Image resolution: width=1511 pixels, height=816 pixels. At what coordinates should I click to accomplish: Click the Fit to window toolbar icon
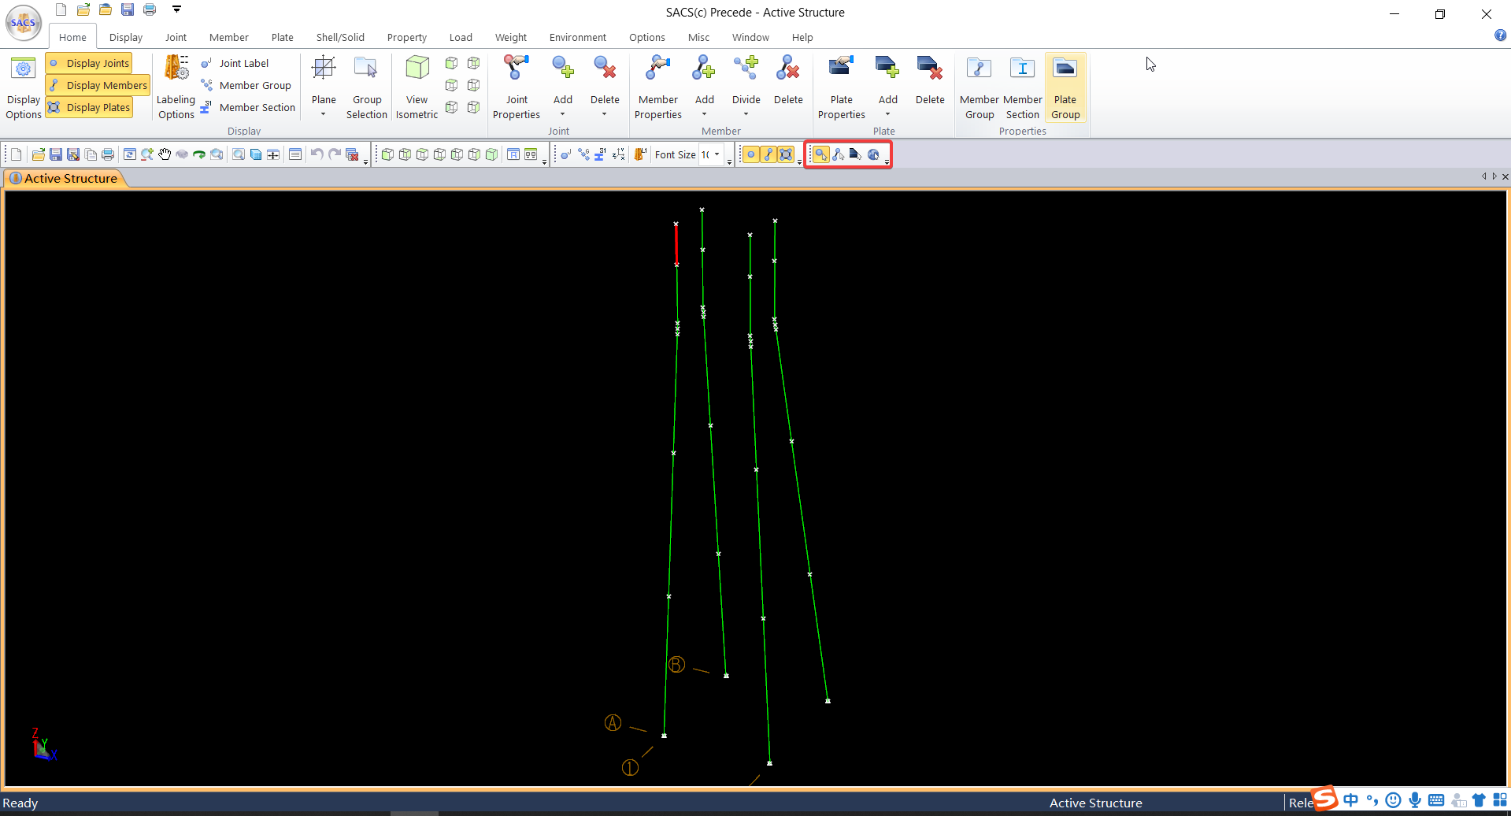pos(273,154)
